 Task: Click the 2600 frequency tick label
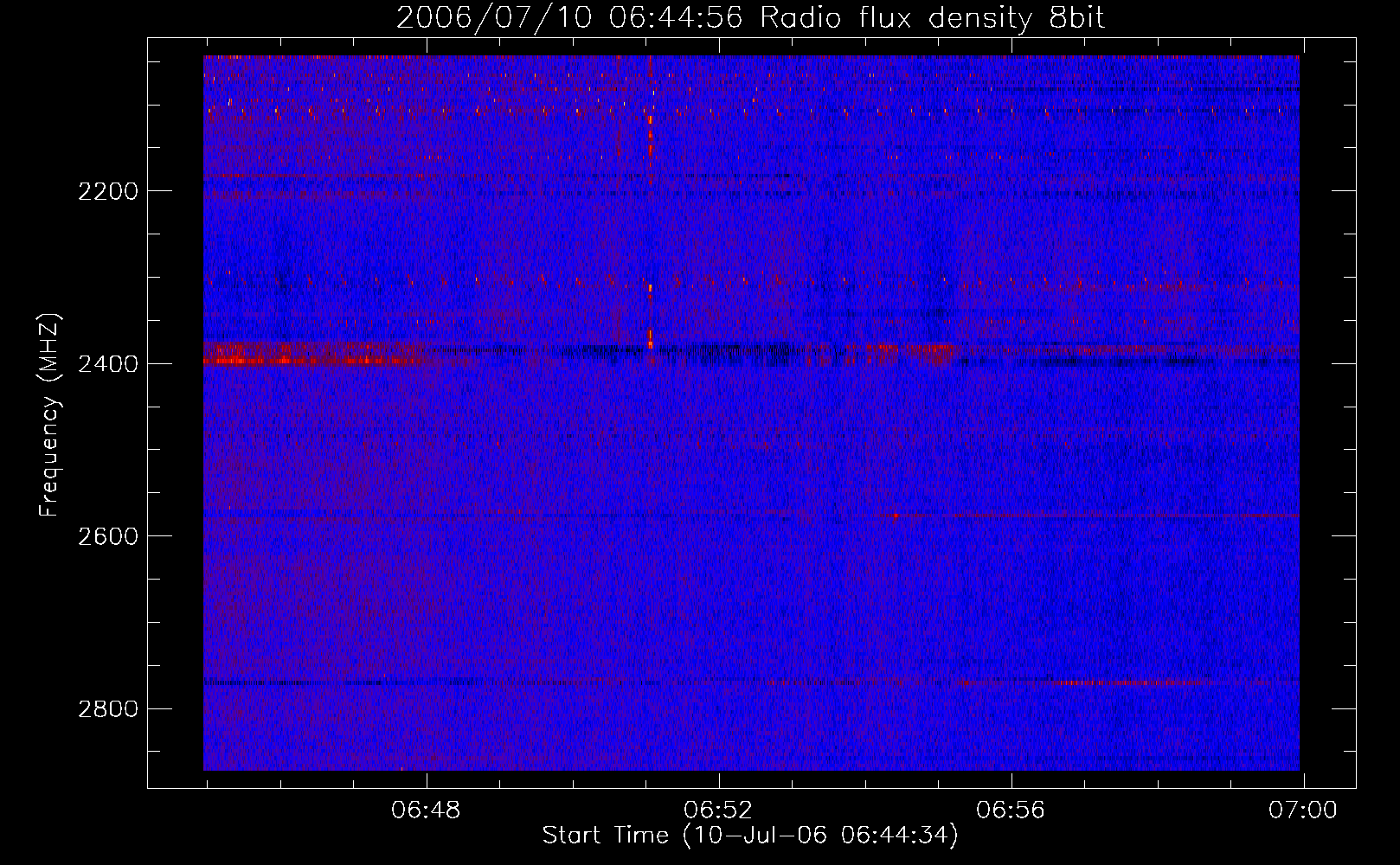108,536
